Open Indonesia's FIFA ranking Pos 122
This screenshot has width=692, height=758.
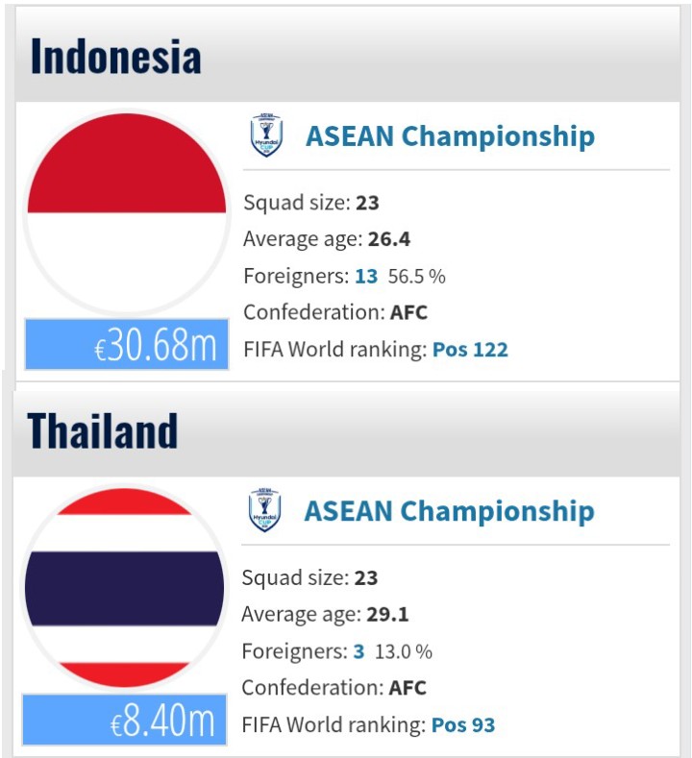pos(470,350)
